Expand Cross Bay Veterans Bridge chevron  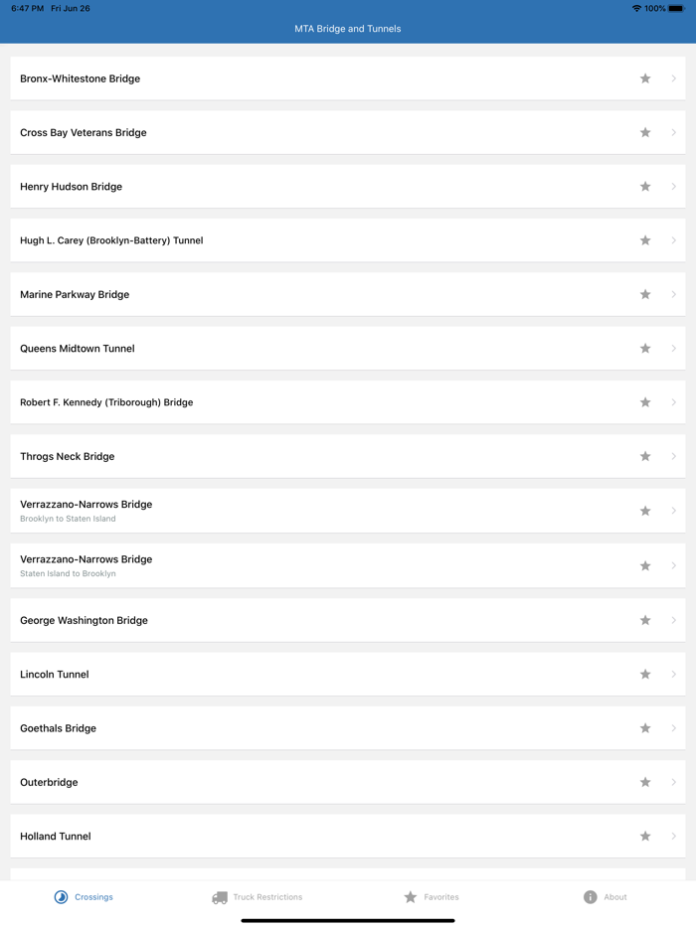pyautogui.click(x=674, y=133)
